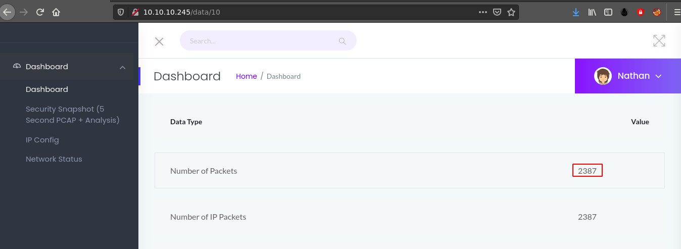Open the tracking protection shield info

point(121,12)
